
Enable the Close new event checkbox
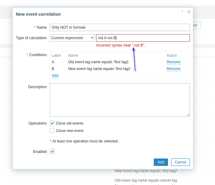[52, 131]
